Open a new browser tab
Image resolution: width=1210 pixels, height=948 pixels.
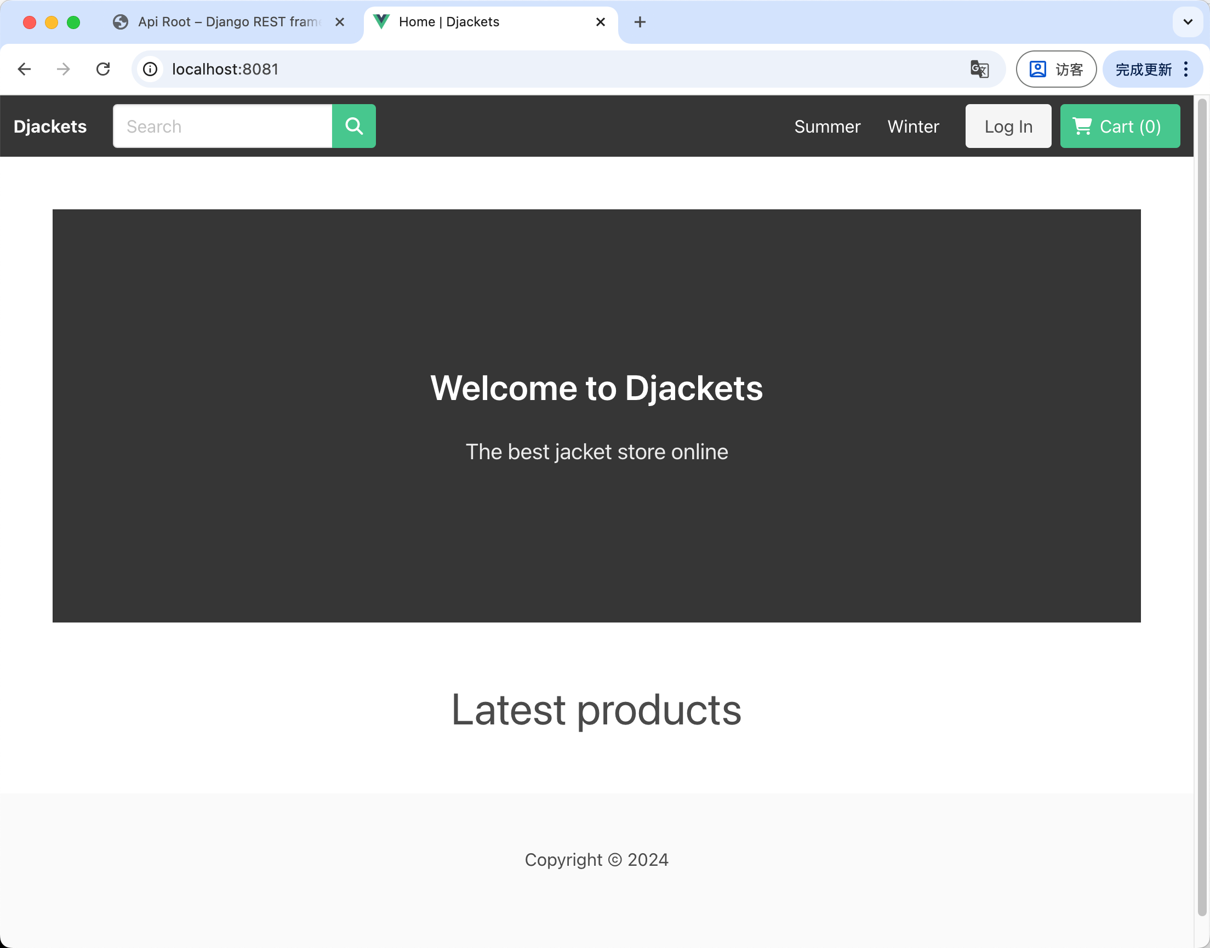(640, 22)
